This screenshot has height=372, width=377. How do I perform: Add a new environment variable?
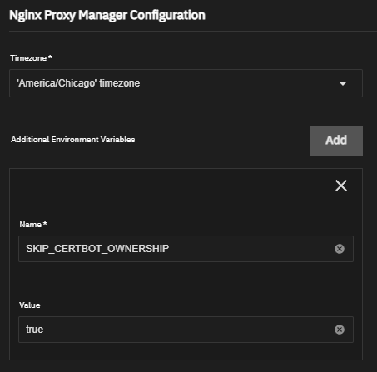pos(336,141)
